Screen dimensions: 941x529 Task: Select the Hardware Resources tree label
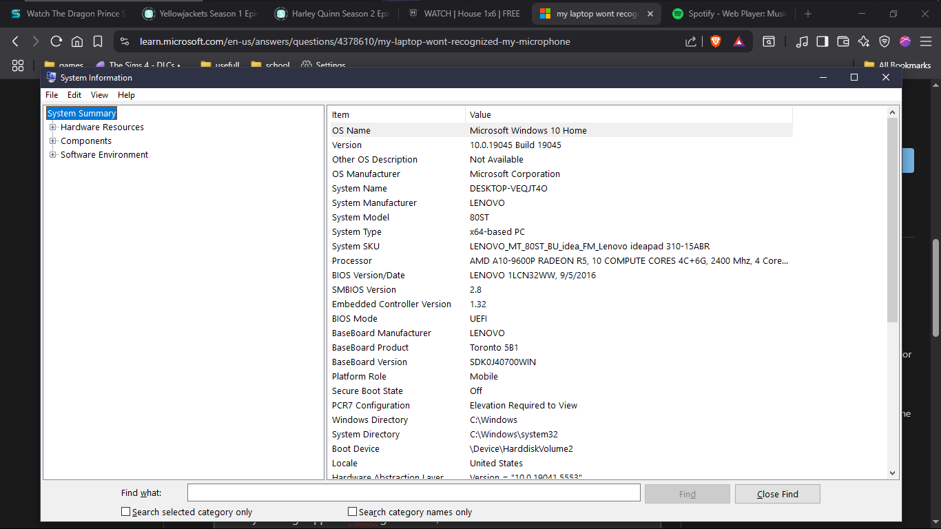click(102, 127)
